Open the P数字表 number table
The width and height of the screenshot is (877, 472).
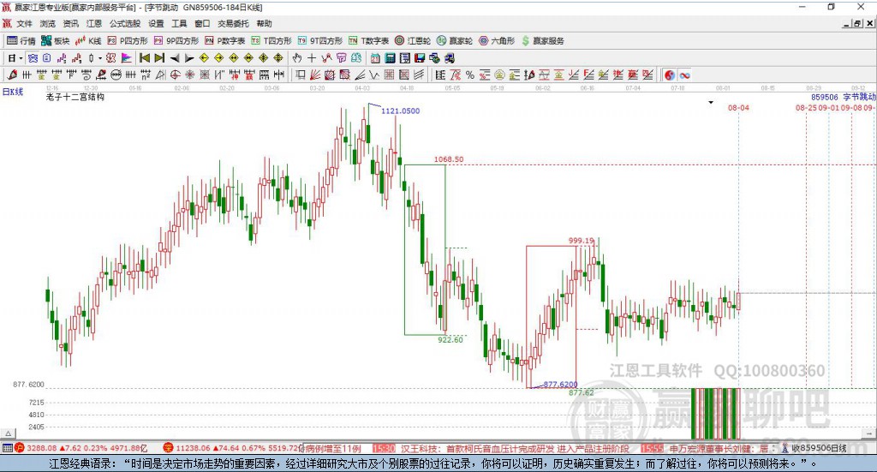(x=225, y=41)
